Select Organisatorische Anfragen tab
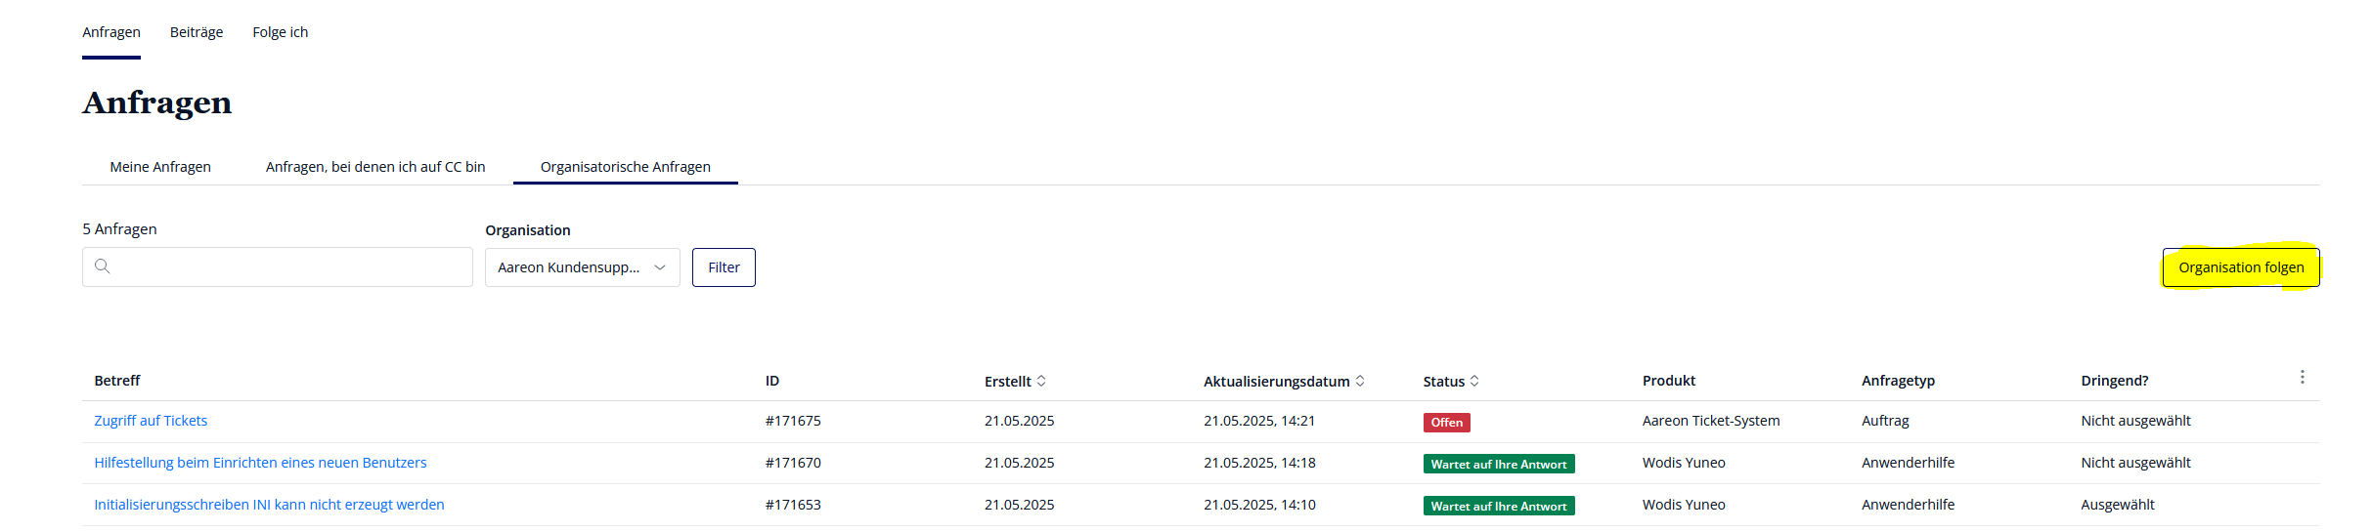 625,167
